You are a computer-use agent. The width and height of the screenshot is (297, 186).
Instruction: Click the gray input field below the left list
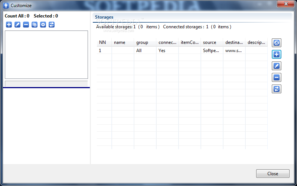coord(46,84)
